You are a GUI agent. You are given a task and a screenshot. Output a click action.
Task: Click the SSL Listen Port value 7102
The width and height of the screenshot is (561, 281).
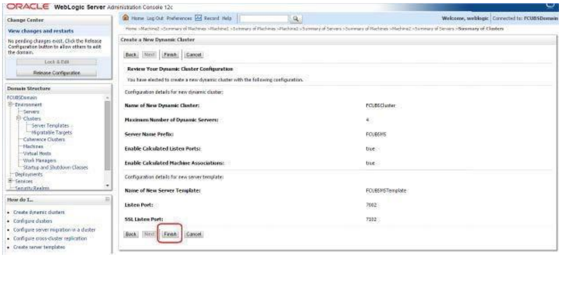371,219
